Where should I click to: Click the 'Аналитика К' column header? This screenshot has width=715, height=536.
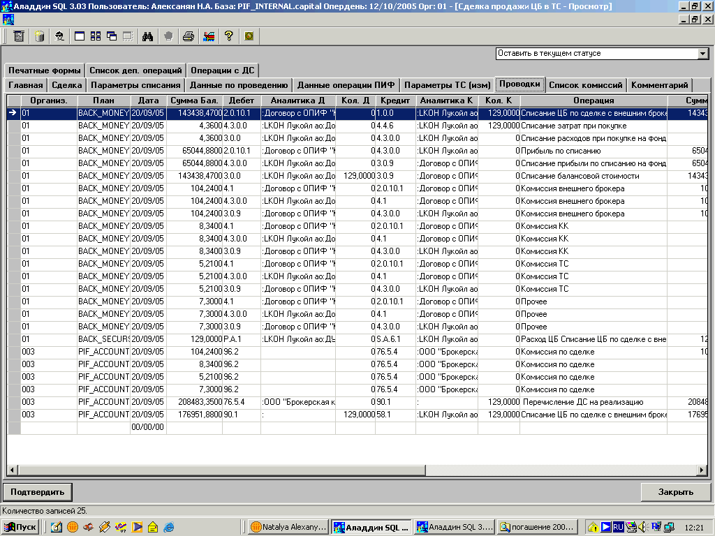pyautogui.click(x=447, y=100)
